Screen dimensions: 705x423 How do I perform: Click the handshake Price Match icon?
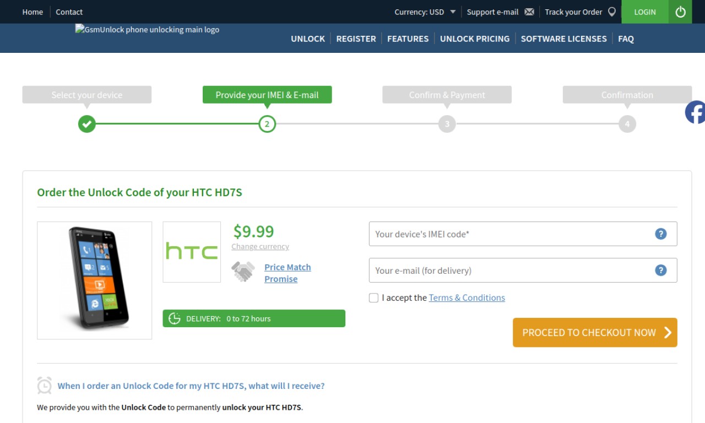coord(243,272)
